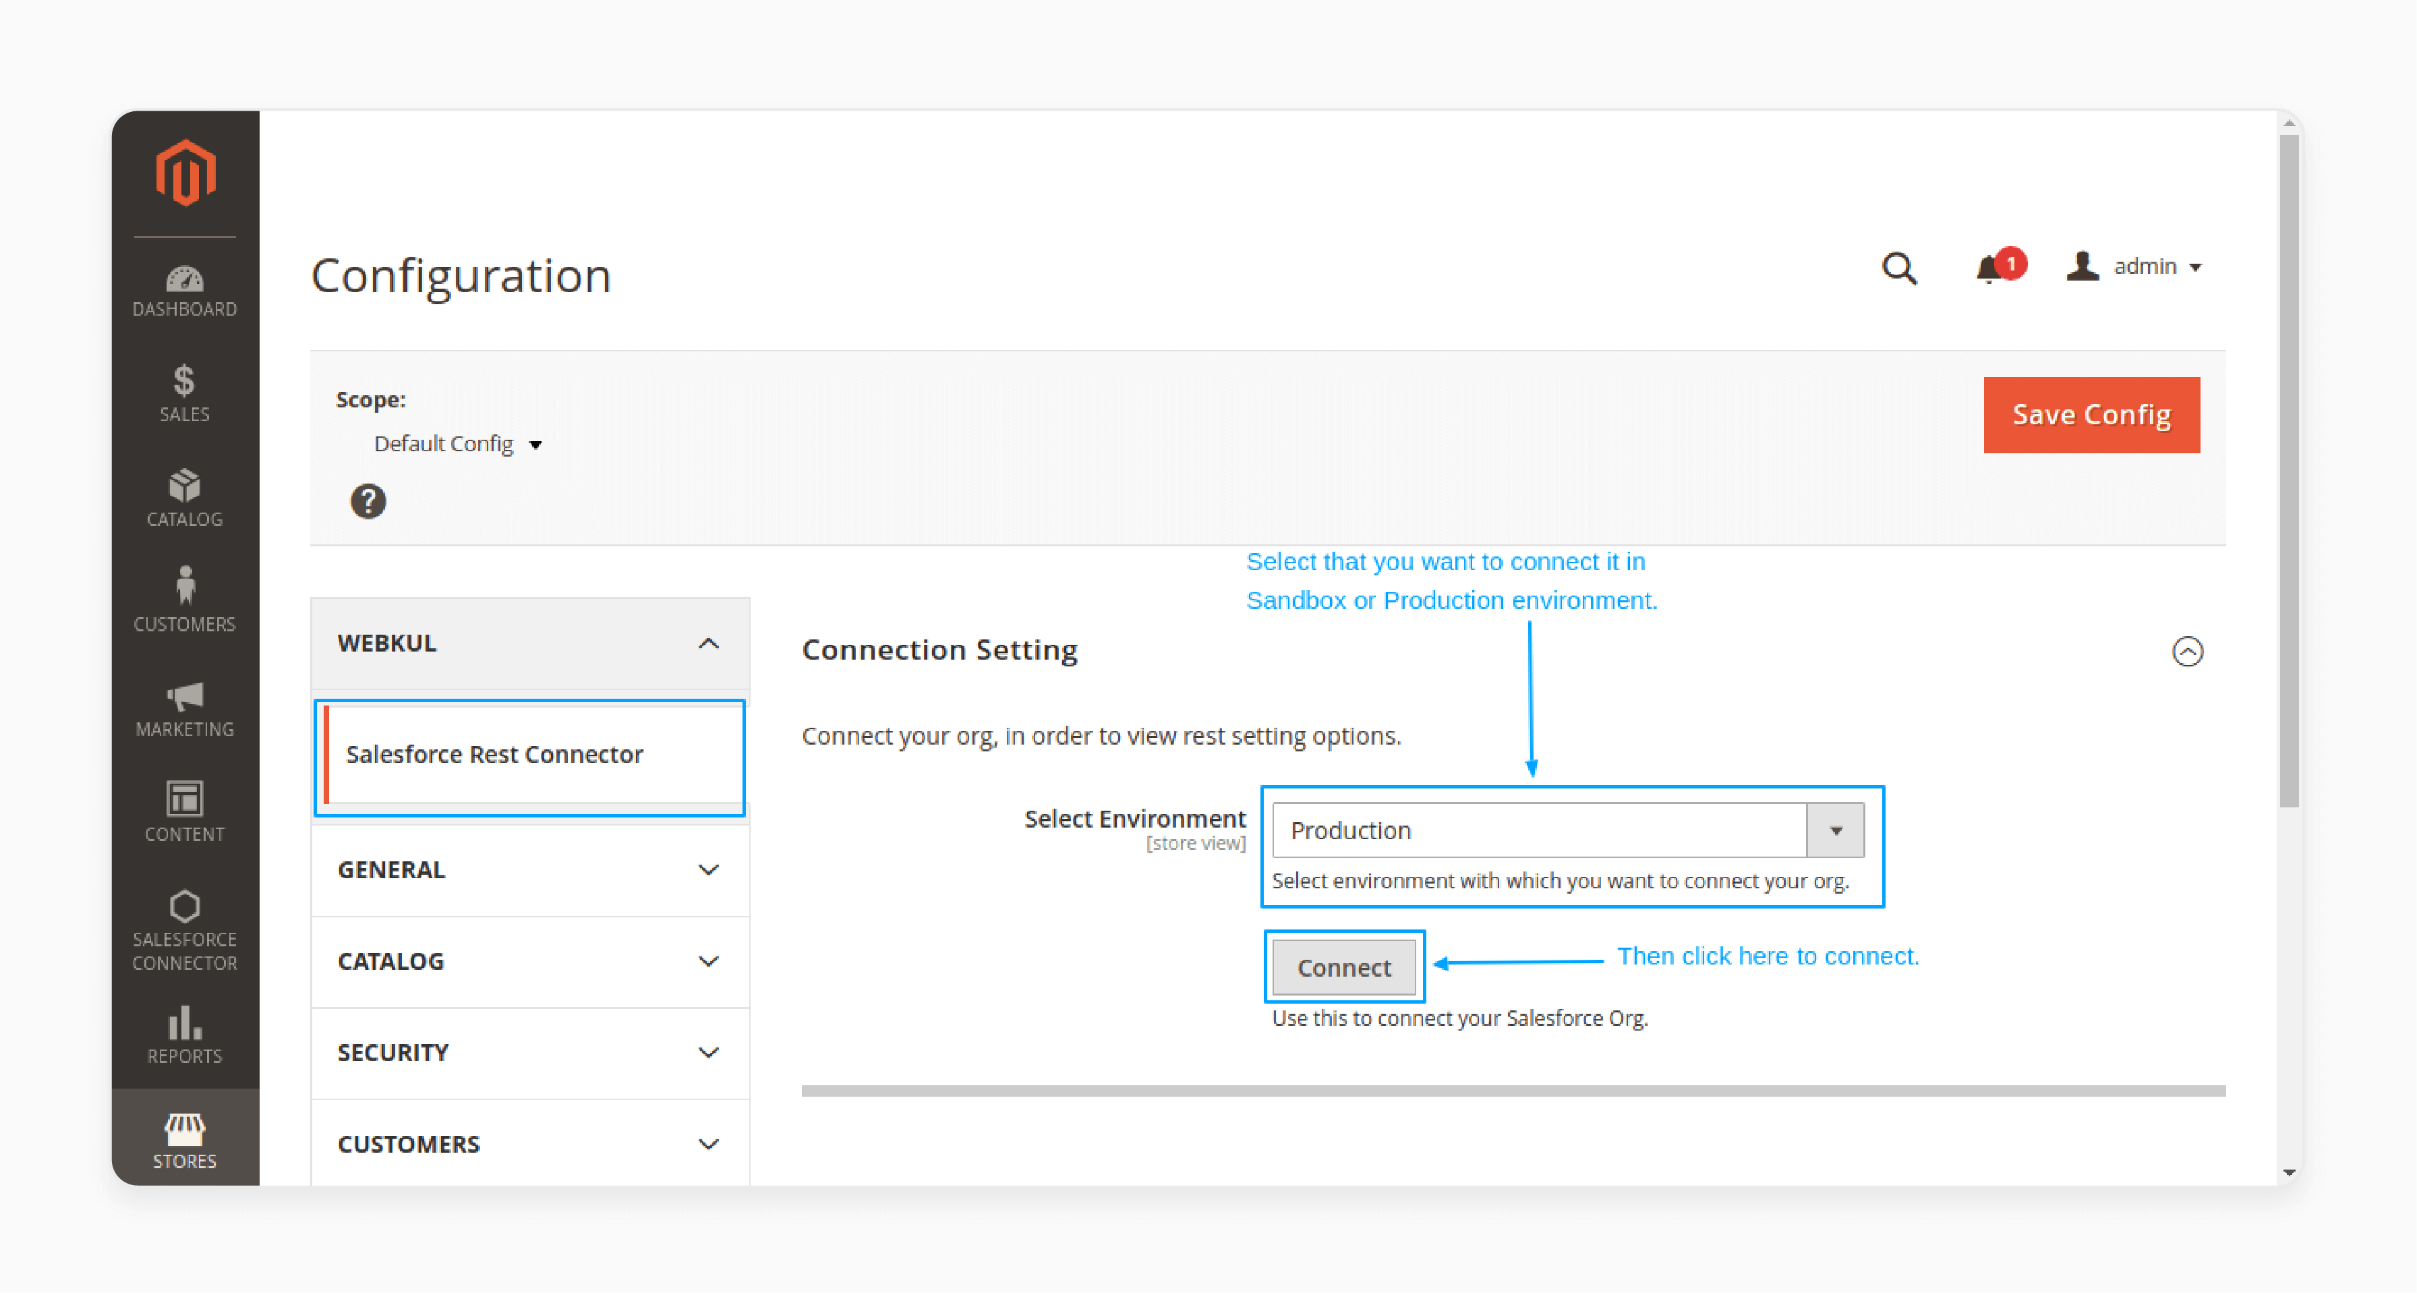Expand the CATALOG config section
Viewport: 2417px width, 1293px height.
tap(530, 962)
